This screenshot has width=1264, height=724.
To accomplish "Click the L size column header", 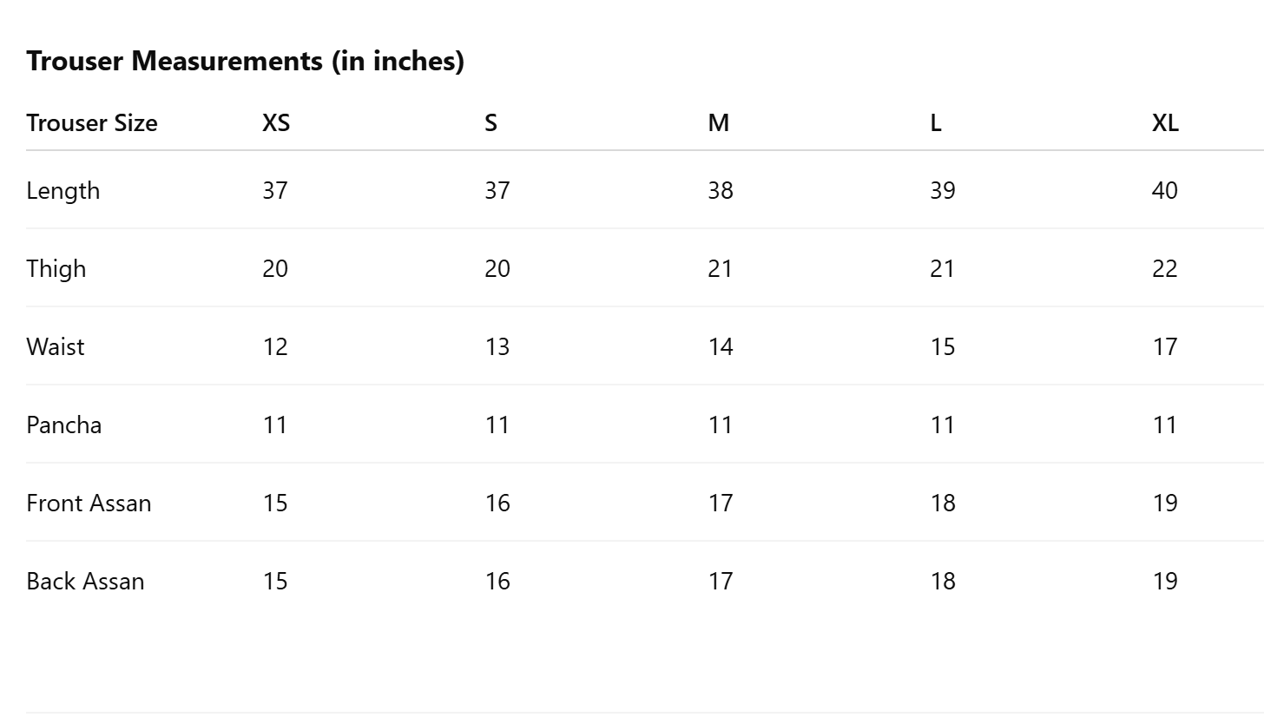I will [935, 123].
